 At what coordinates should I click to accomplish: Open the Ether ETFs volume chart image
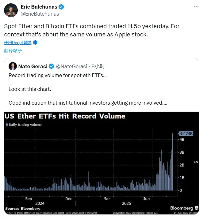(x=101, y=163)
